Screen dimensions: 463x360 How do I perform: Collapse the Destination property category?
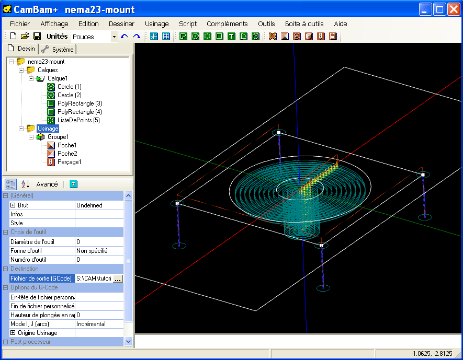pyautogui.click(x=5, y=269)
